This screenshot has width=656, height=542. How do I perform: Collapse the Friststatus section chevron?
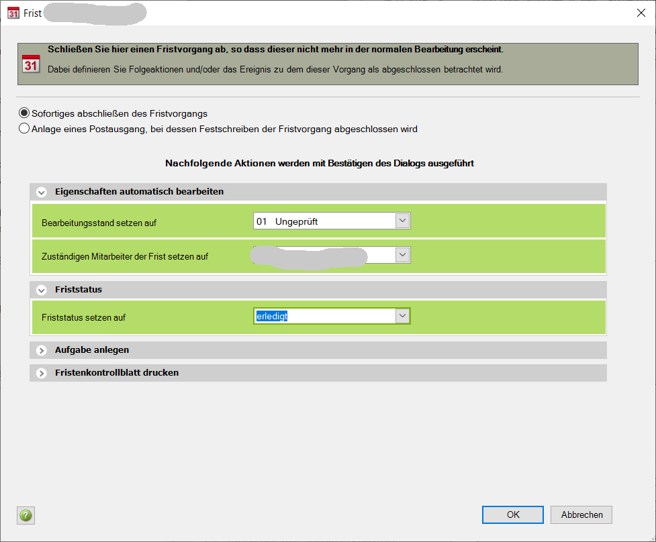(x=42, y=290)
